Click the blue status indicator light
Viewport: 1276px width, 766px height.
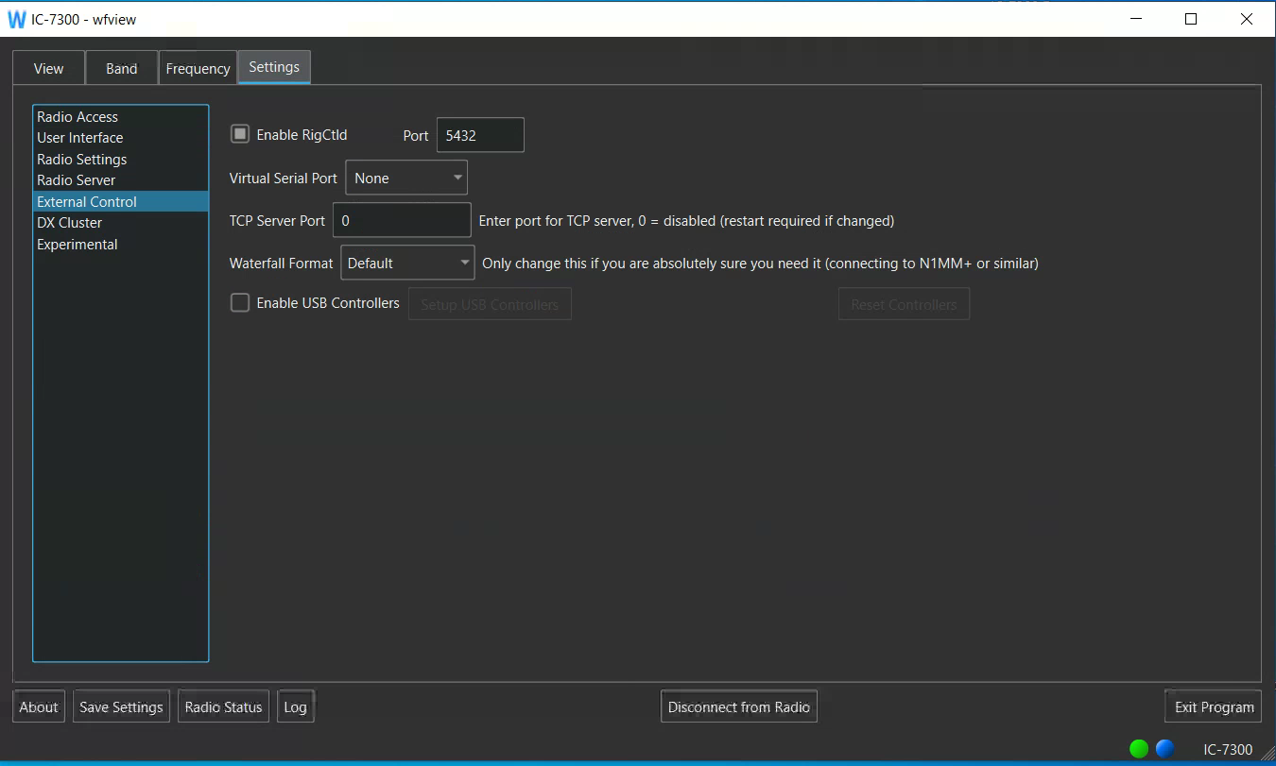click(x=1164, y=749)
